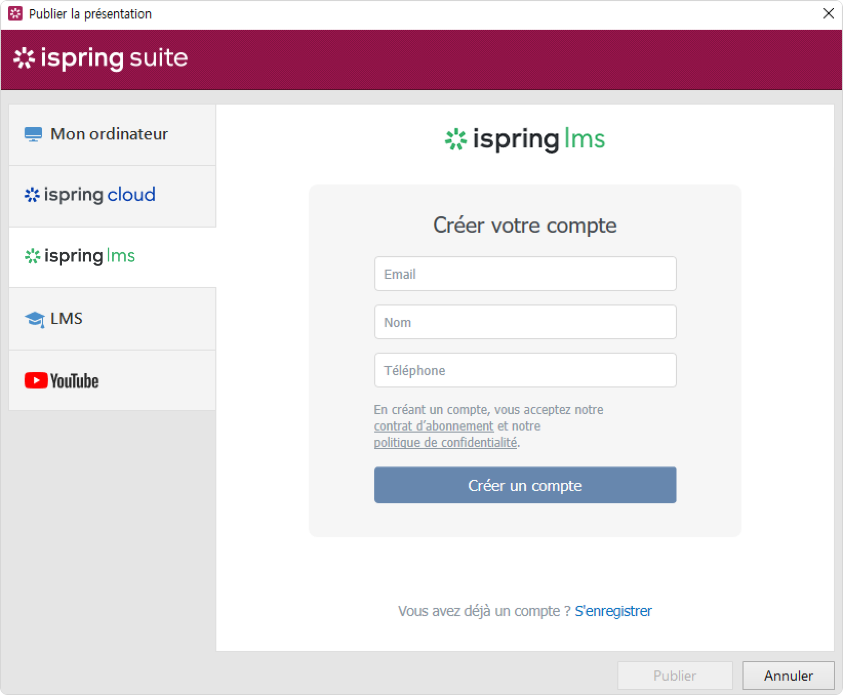843x695 pixels.
Task: Select the Téléphone input field
Action: (525, 371)
